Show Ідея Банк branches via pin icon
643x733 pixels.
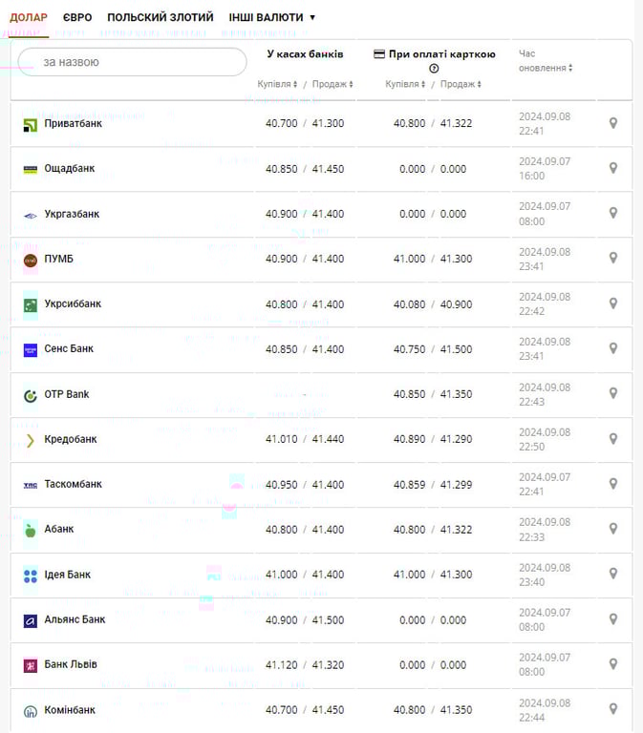coord(613,575)
